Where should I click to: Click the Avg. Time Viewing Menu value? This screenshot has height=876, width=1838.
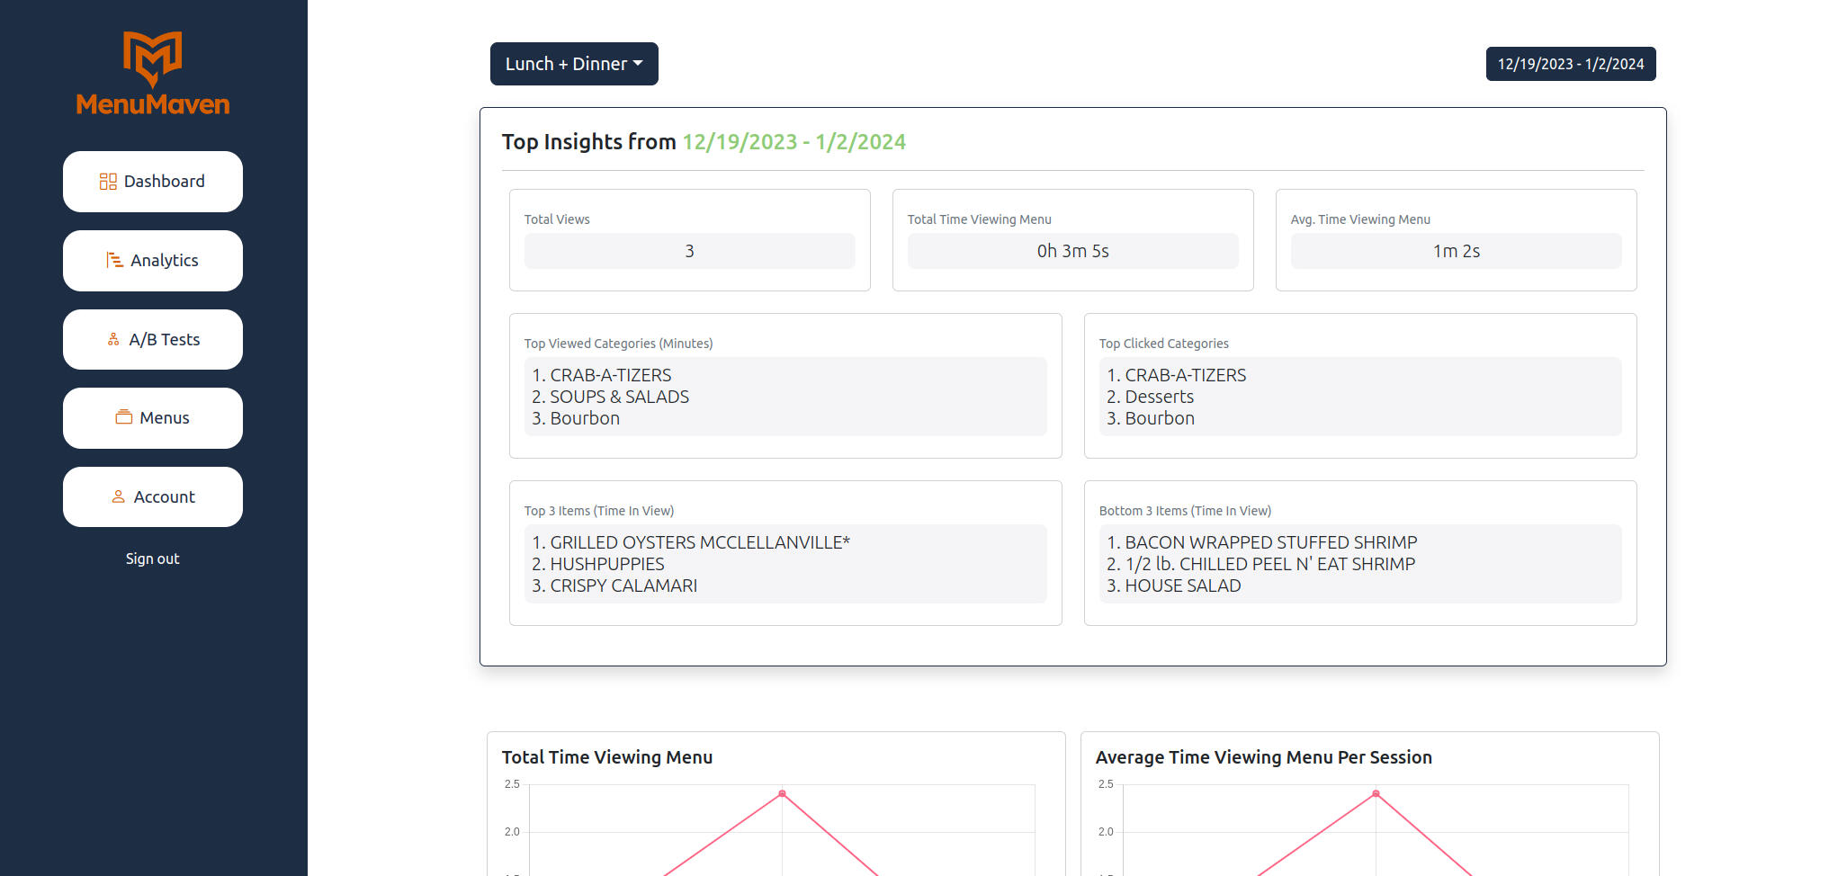point(1456,251)
